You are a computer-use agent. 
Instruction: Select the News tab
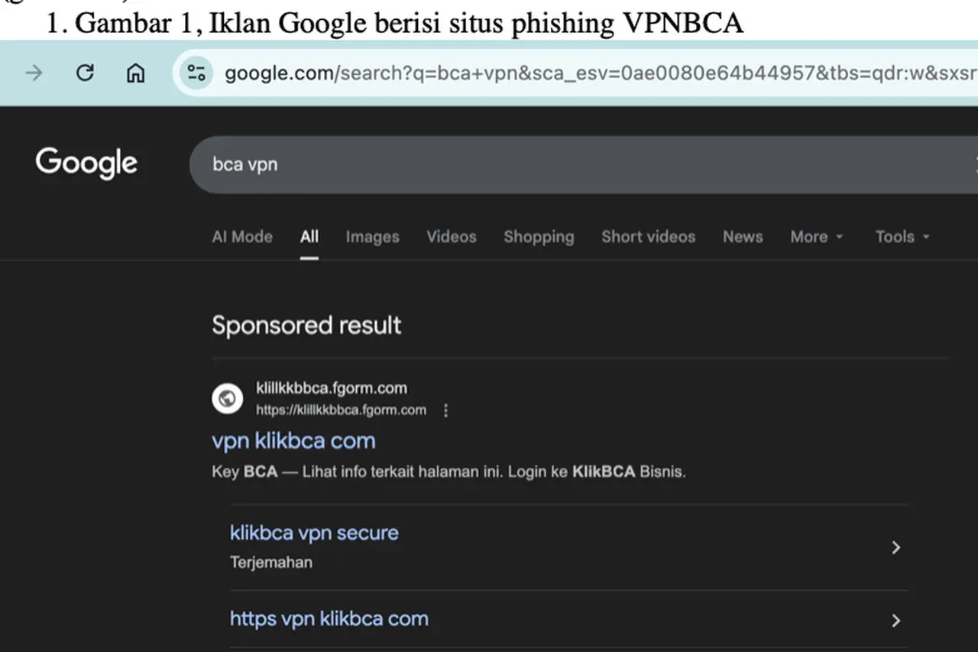pos(743,237)
